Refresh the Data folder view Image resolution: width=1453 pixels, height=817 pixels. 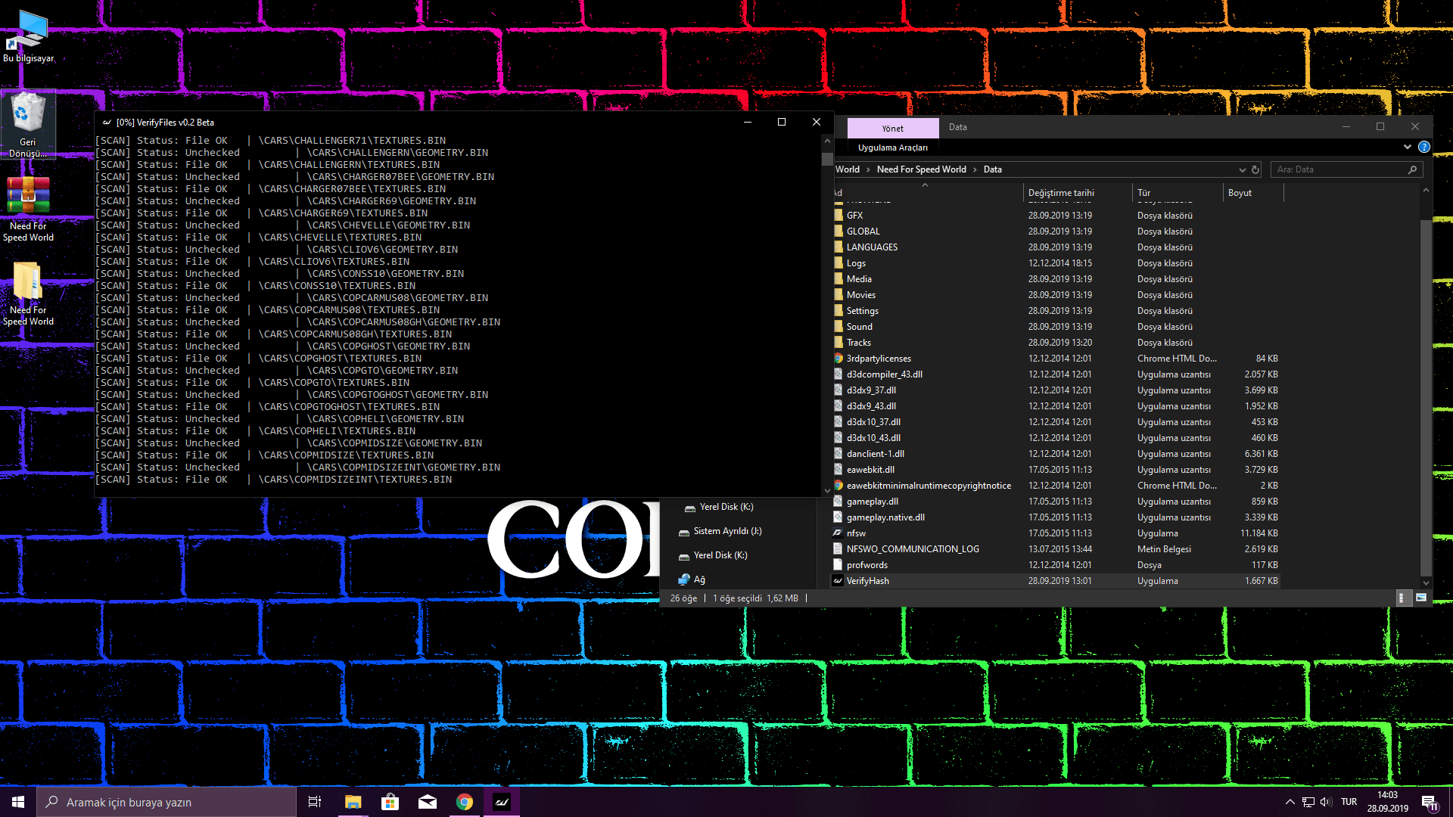pyautogui.click(x=1255, y=169)
